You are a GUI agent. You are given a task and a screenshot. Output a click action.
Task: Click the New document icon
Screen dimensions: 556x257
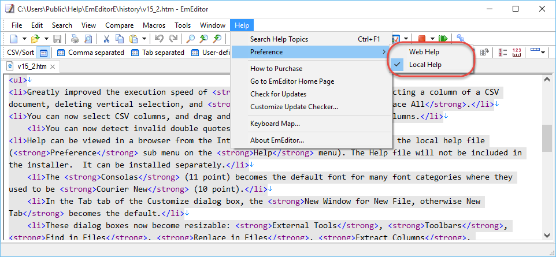(x=13, y=38)
